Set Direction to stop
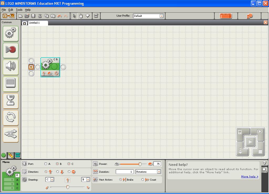The width and height of the screenshot is (269, 194). tap(69, 172)
